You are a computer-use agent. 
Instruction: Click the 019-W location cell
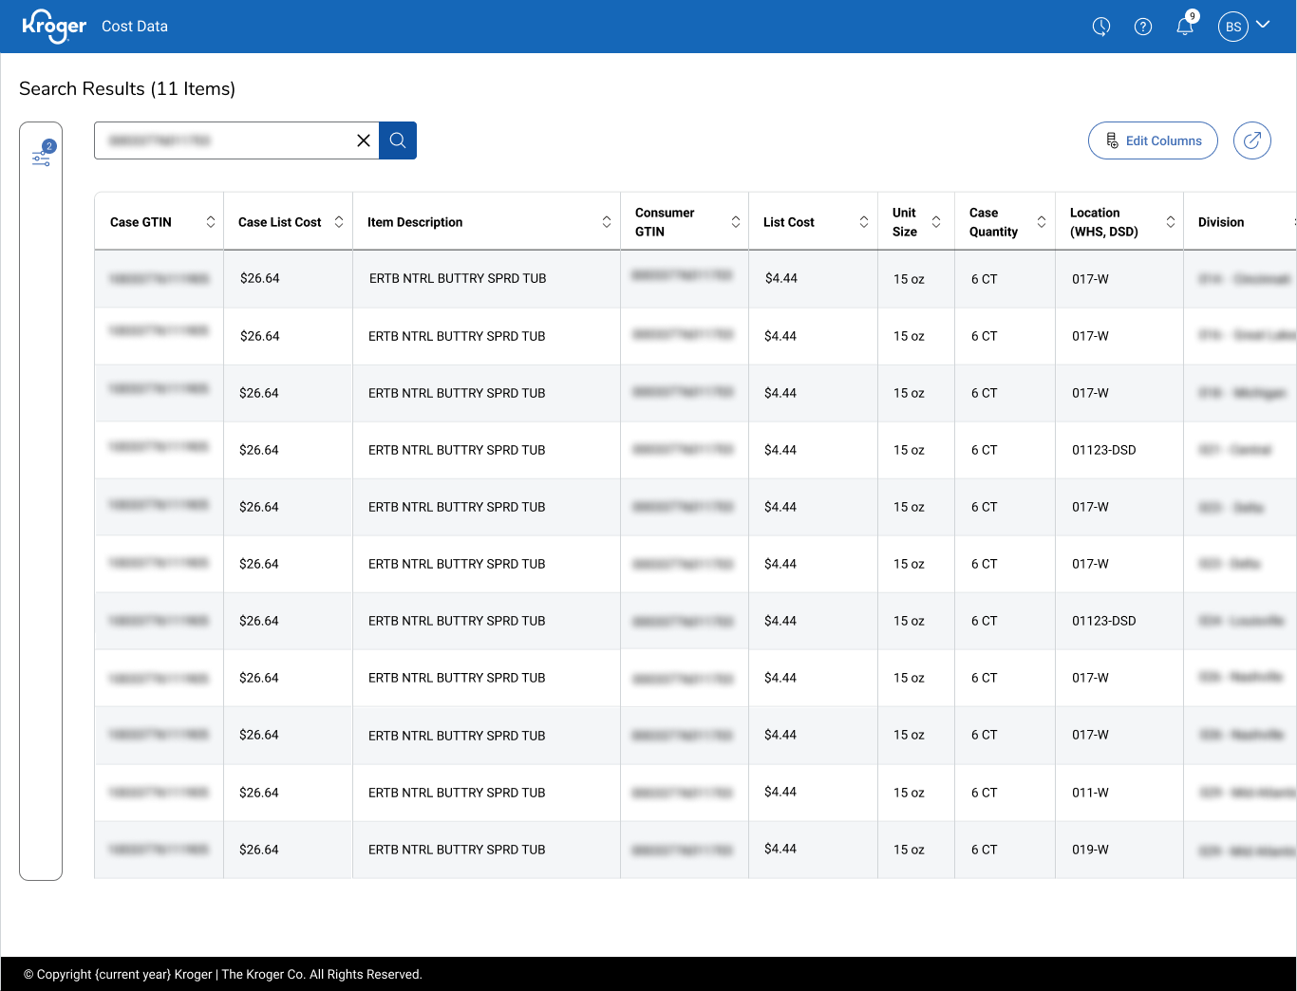click(1090, 850)
